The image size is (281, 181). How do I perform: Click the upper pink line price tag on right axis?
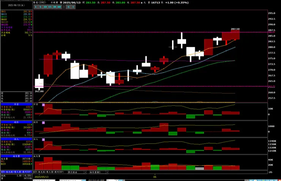click(x=272, y=32)
